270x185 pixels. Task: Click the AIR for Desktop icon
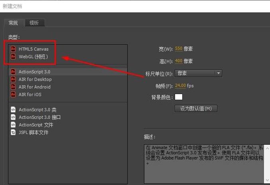point(13,79)
